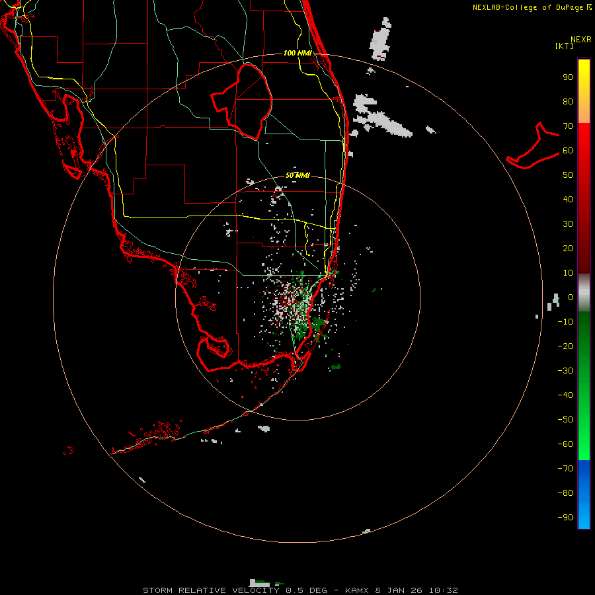Click the NEXR label above the scale

581,40
